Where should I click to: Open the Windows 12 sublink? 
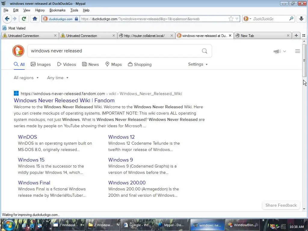pos(122,137)
